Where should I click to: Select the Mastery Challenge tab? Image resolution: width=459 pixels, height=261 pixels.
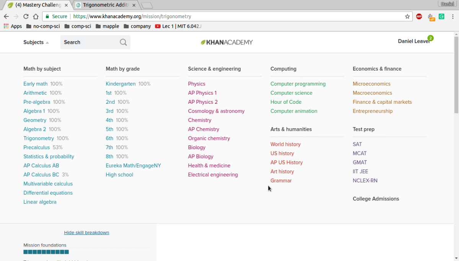pos(36,5)
